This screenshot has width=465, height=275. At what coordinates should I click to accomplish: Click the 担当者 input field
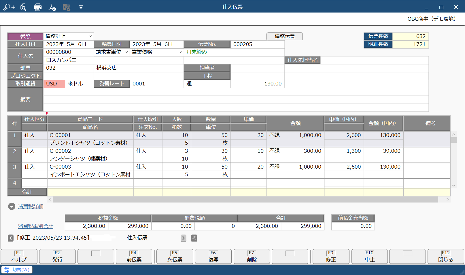(x=257, y=68)
